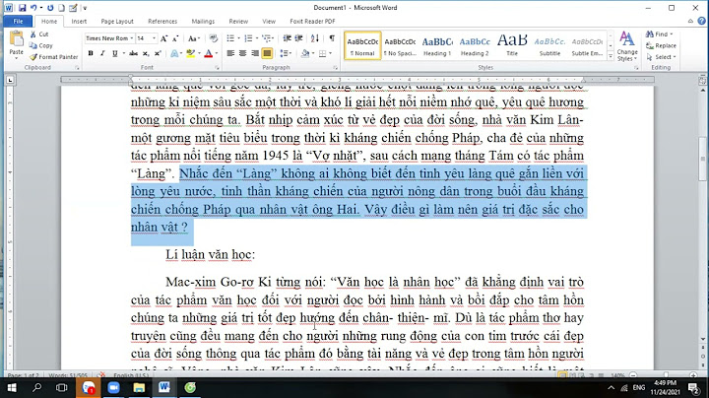Open the multilevel list dropdown
Screen dimensions: 709x398
click(268, 38)
